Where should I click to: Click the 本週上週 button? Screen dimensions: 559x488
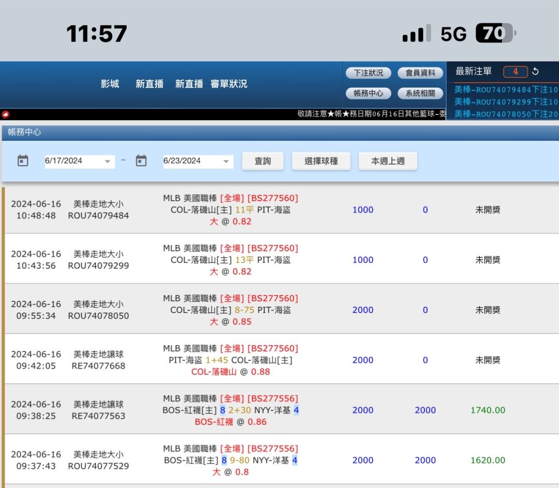click(x=388, y=161)
